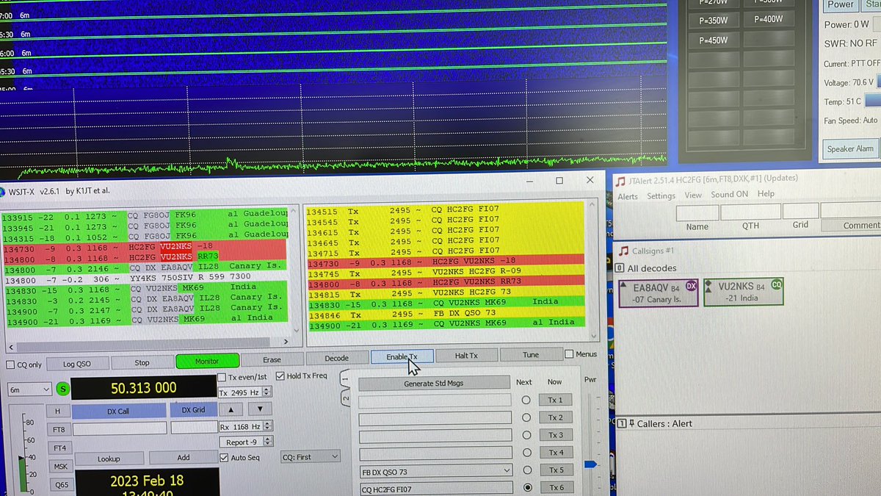
Task: Toggle the CQ only checkbox
Action: (x=11, y=364)
